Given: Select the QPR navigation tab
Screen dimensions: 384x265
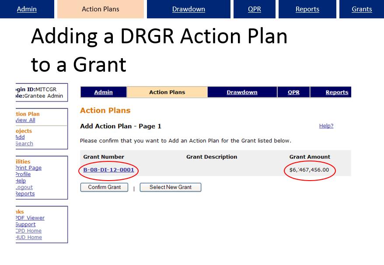Looking at the screenshot, I should click(x=254, y=9).
